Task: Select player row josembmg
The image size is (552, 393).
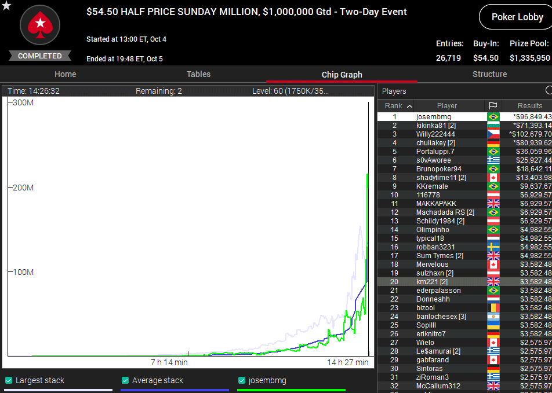Action: pyautogui.click(x=464, y=117)
